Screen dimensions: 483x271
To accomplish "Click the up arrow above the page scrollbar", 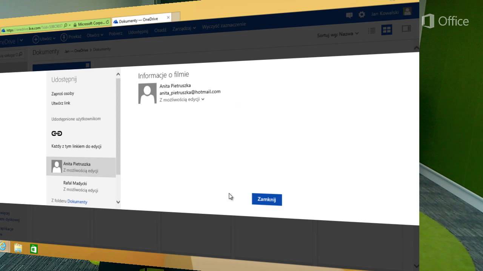I will point(416,48).
